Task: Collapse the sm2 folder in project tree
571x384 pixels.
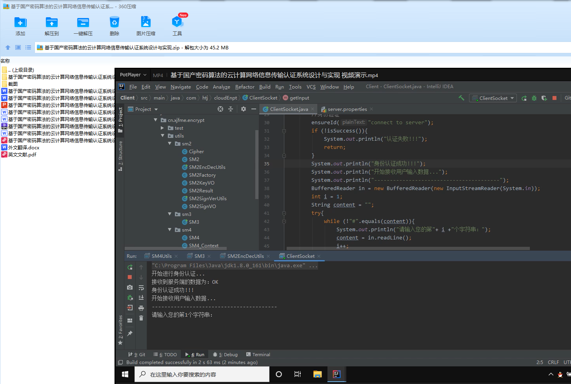Action: (x=170, y=144)
